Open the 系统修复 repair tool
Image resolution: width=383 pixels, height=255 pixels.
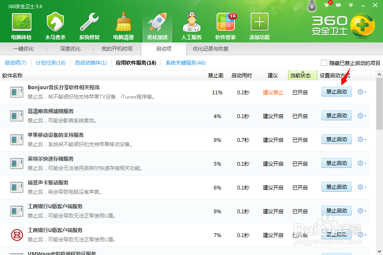(x=89, y=25)
